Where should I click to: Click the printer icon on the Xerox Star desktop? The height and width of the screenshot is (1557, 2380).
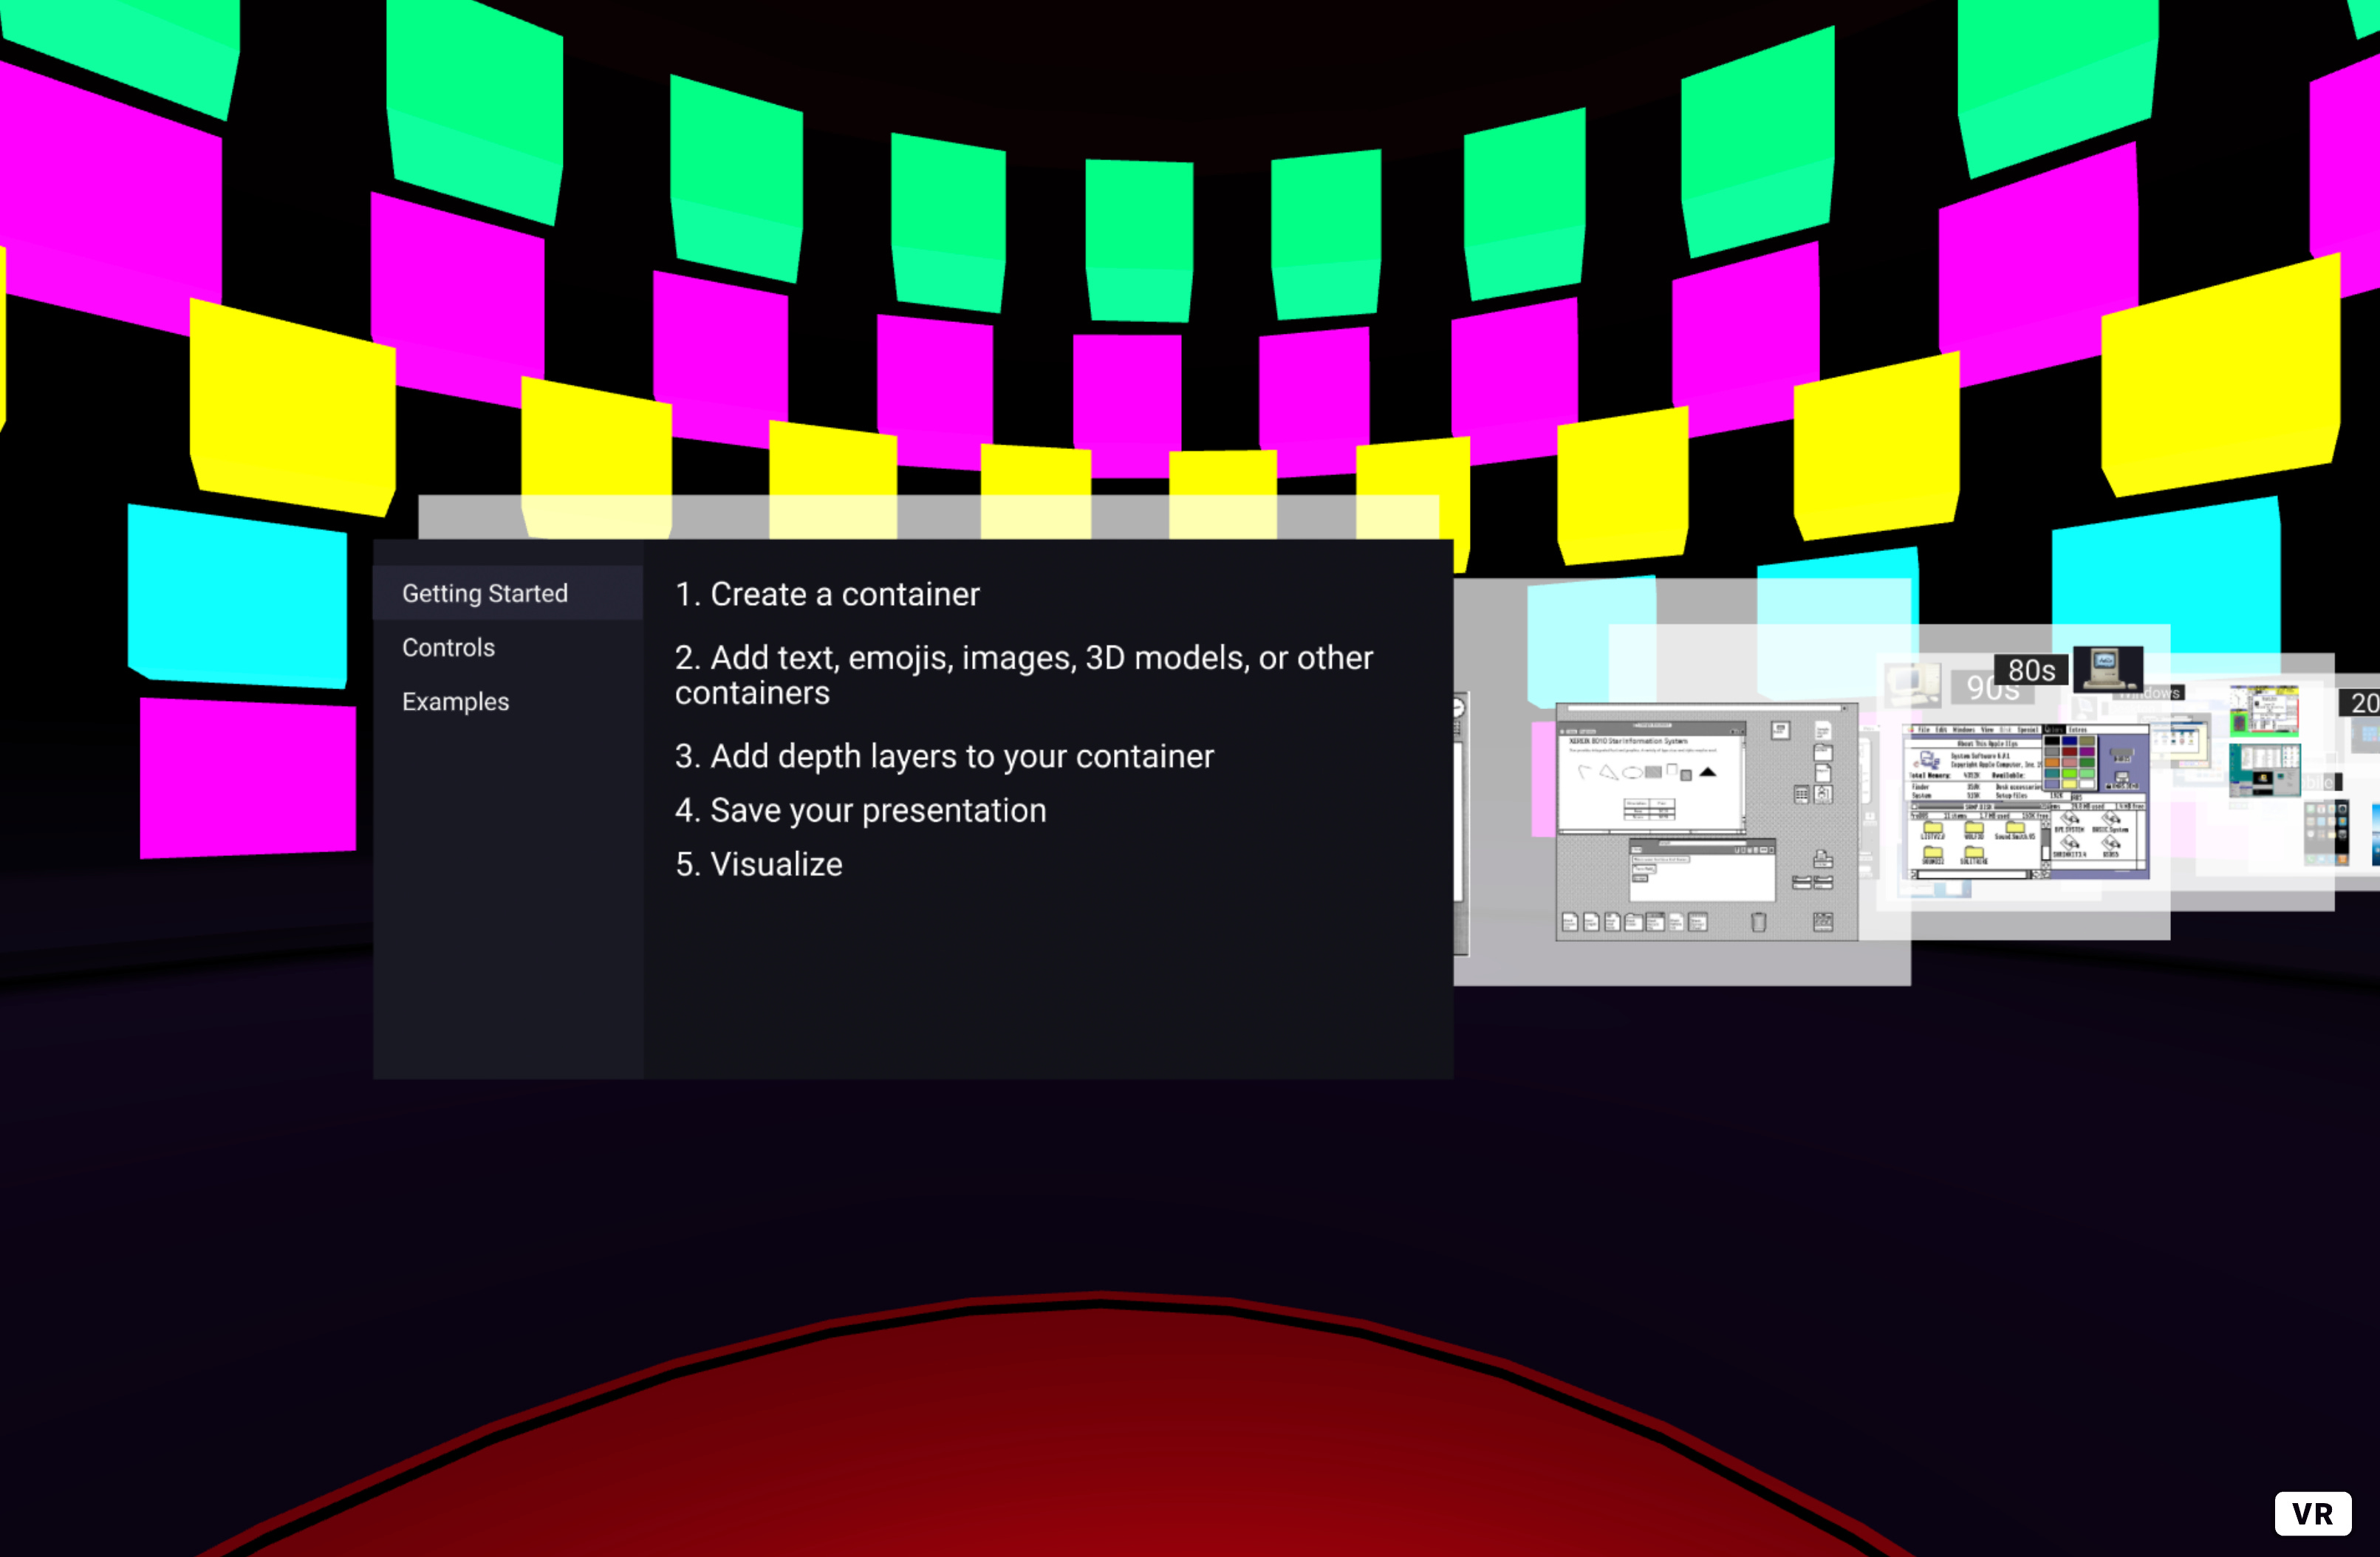[x=1823, y=860]
